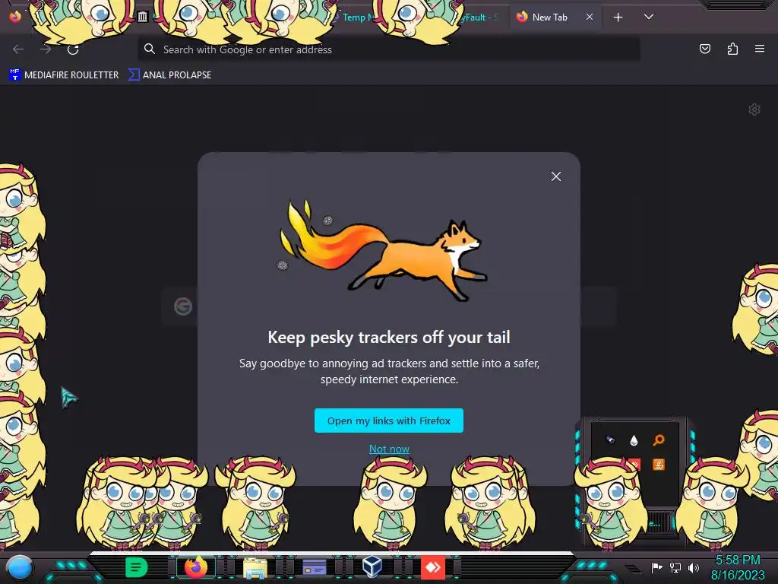The height and width of the screenshot is (584, 778).
Task: Open the purple card window taskbar icon
Action: [314, 567]
